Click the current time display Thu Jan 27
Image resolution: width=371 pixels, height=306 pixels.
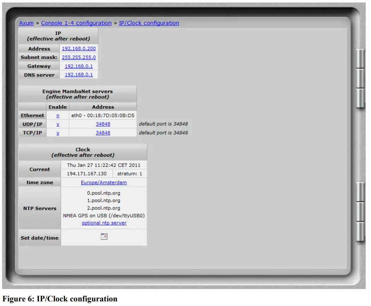104,165
